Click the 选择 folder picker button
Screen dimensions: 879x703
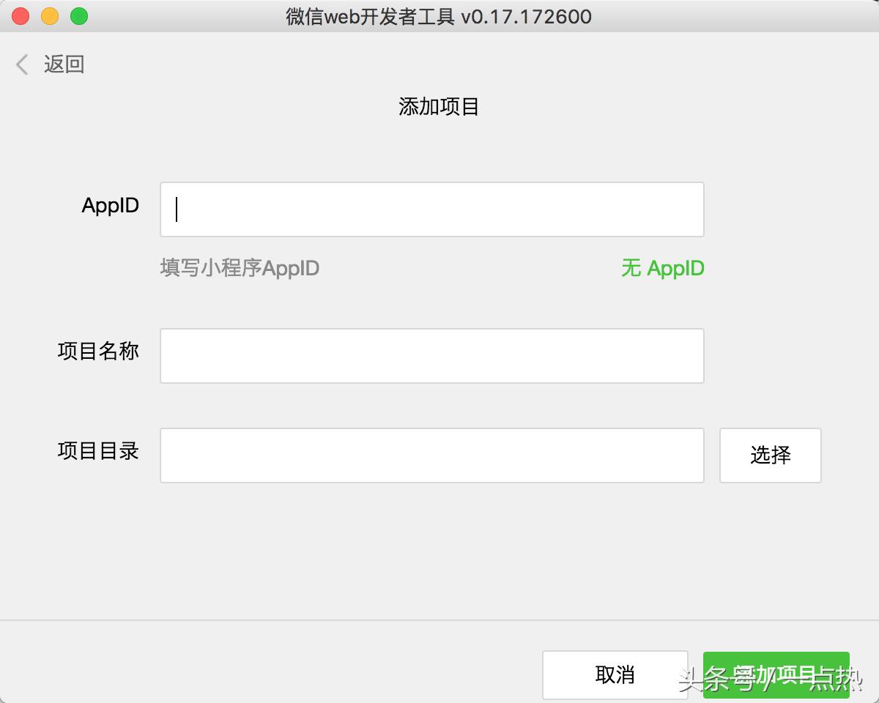(770, 455)
